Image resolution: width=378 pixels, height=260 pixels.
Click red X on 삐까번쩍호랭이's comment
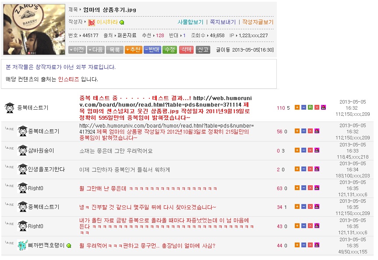(310, 245)
